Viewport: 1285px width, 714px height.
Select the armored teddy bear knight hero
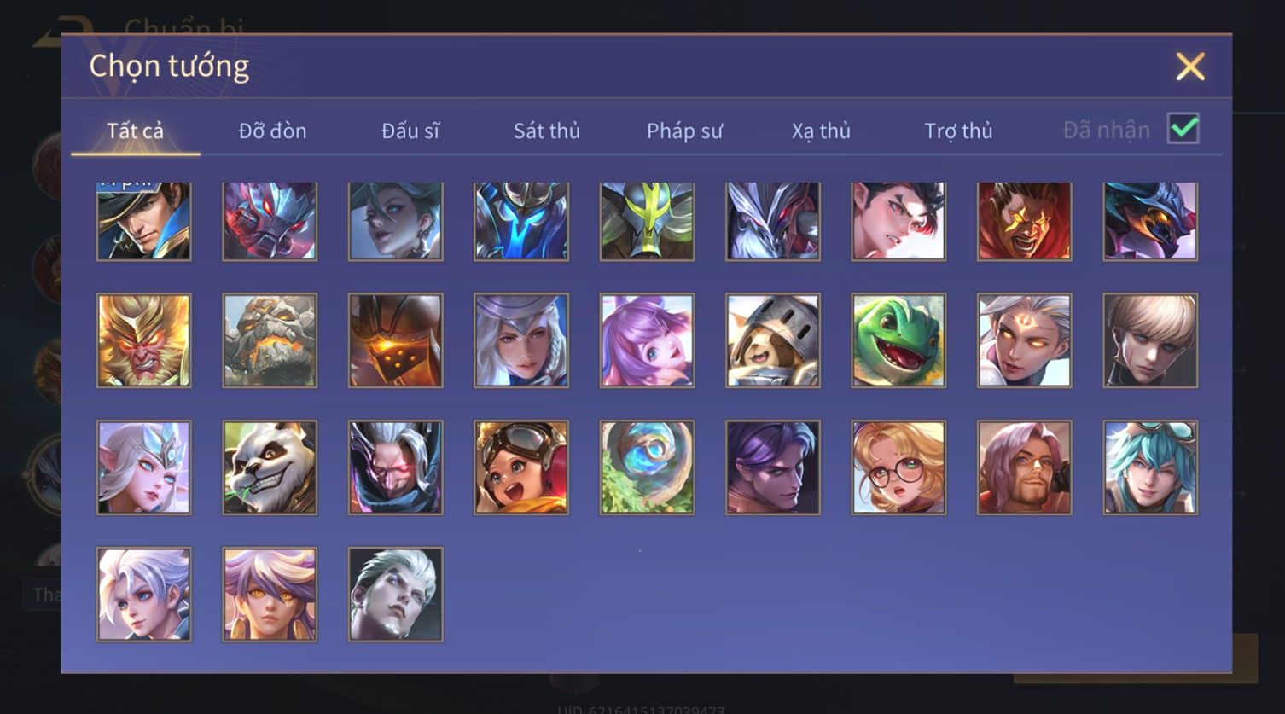(773, 340)
